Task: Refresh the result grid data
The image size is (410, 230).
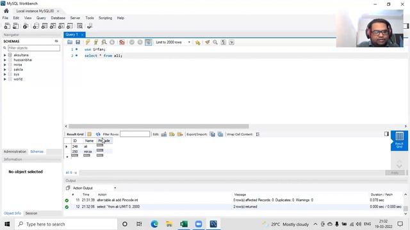Action: 98,134
